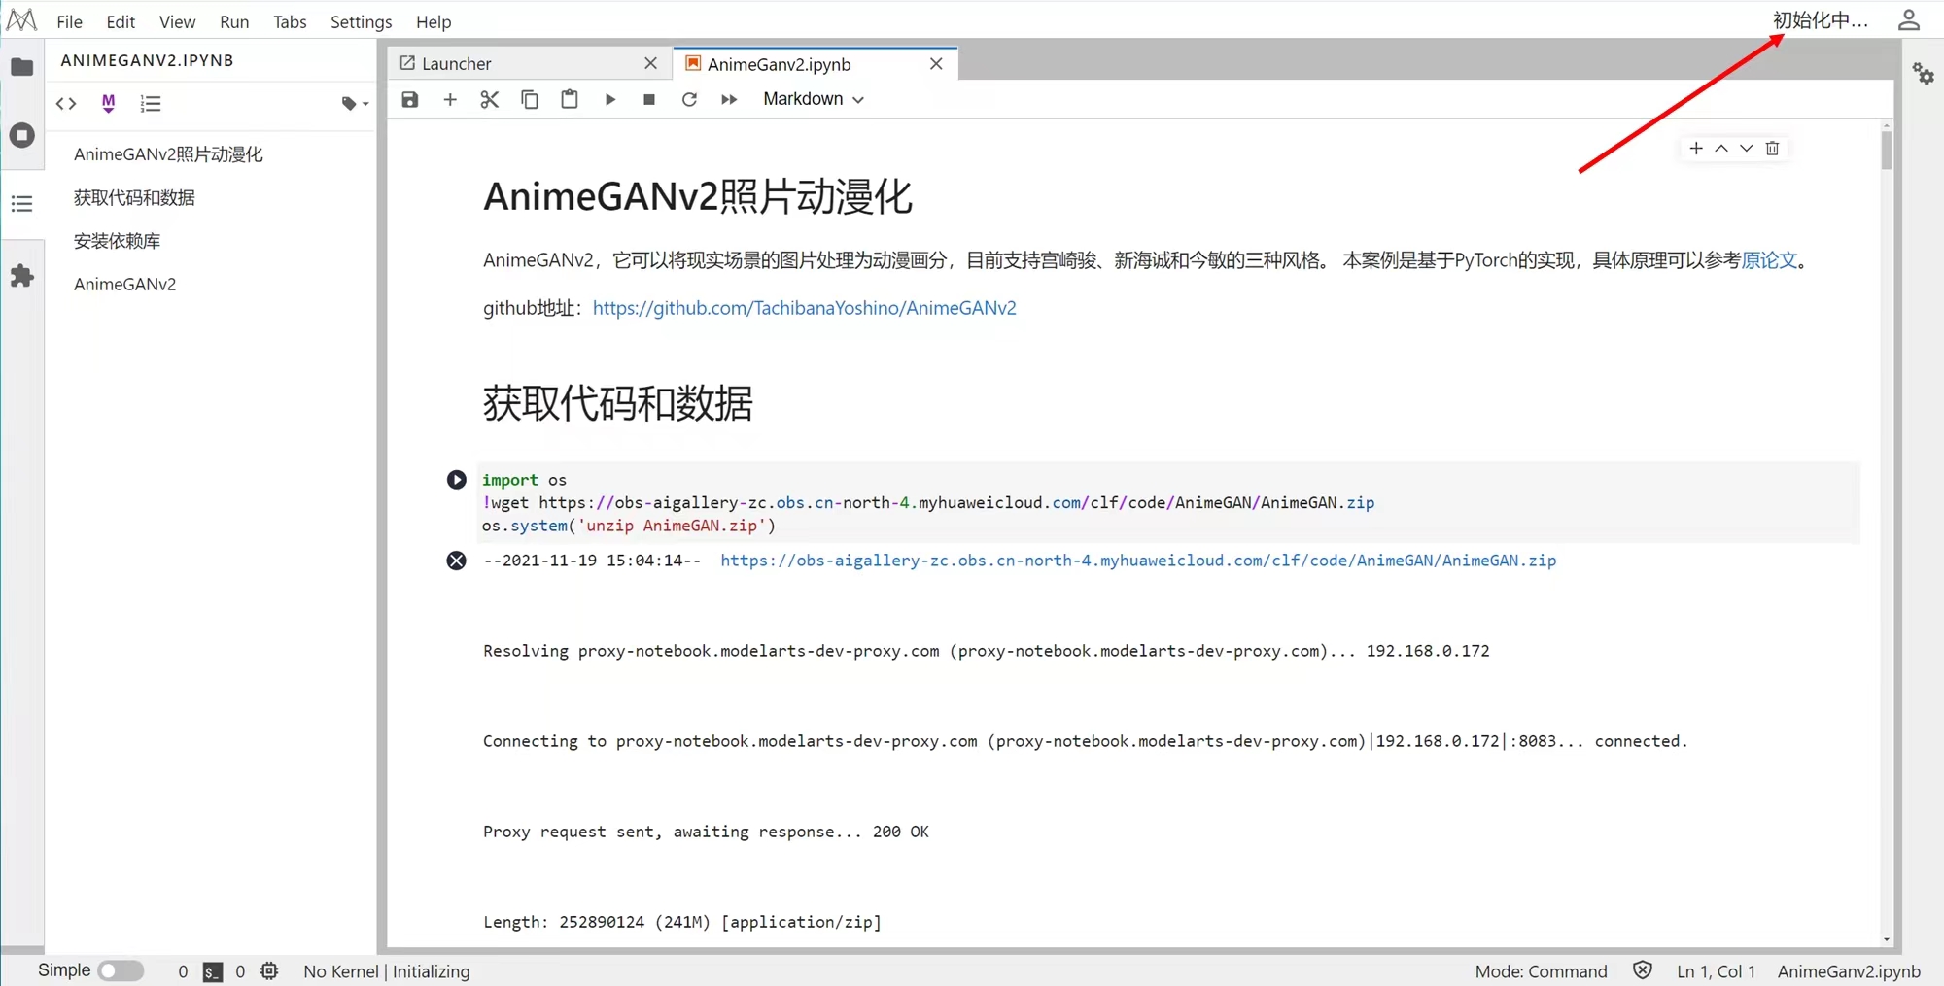Switch to the Launcher tab
Image resolution: width=1944 pixels, height=986 pixels.
(455, 63)
